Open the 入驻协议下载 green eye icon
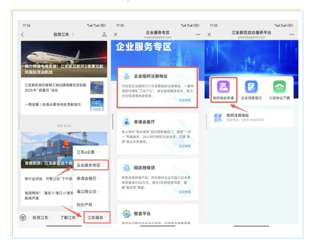Screen dimensions: 328x245 [x=279, y=87]
